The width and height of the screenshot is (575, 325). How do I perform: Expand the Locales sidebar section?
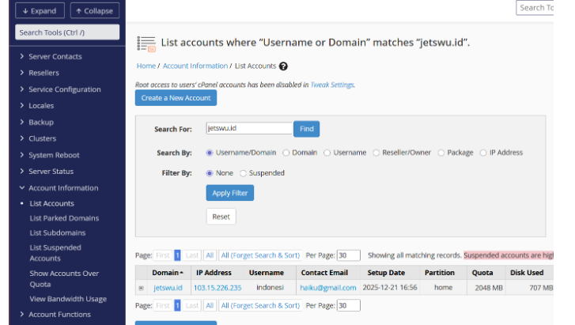[x=41, y=106]
